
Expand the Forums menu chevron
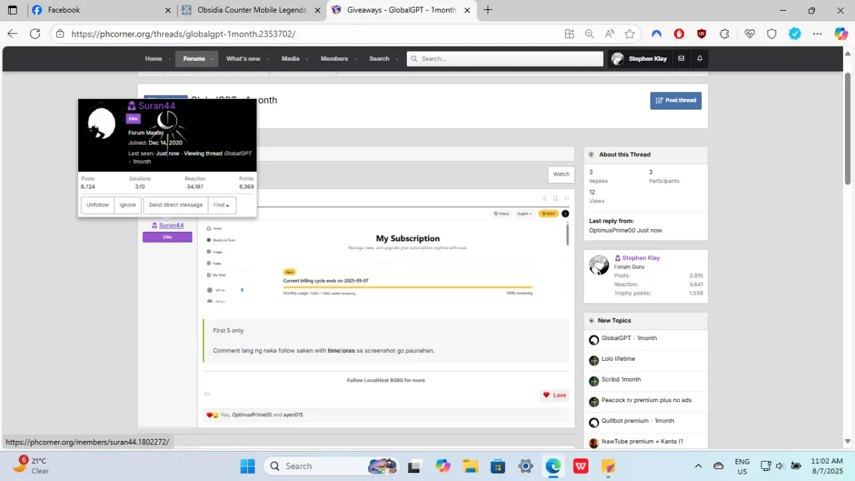[x=212, y=59]
